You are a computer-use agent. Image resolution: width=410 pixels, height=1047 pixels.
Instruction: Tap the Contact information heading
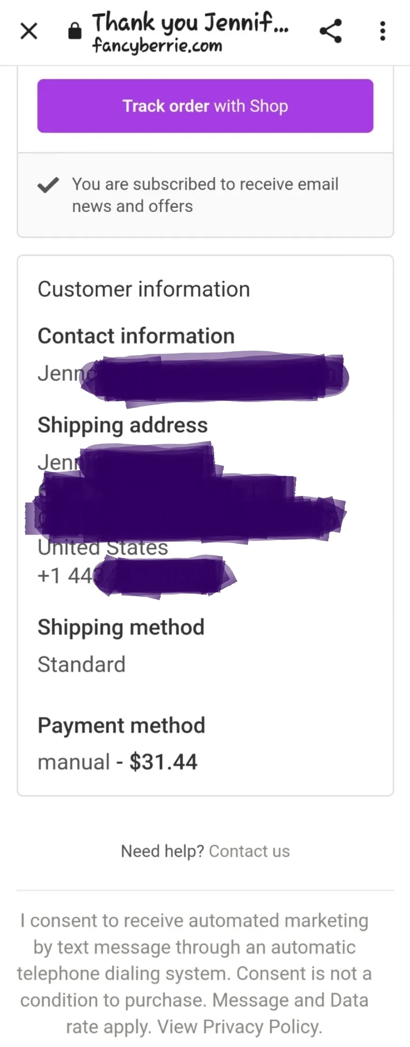click(136, 336)
